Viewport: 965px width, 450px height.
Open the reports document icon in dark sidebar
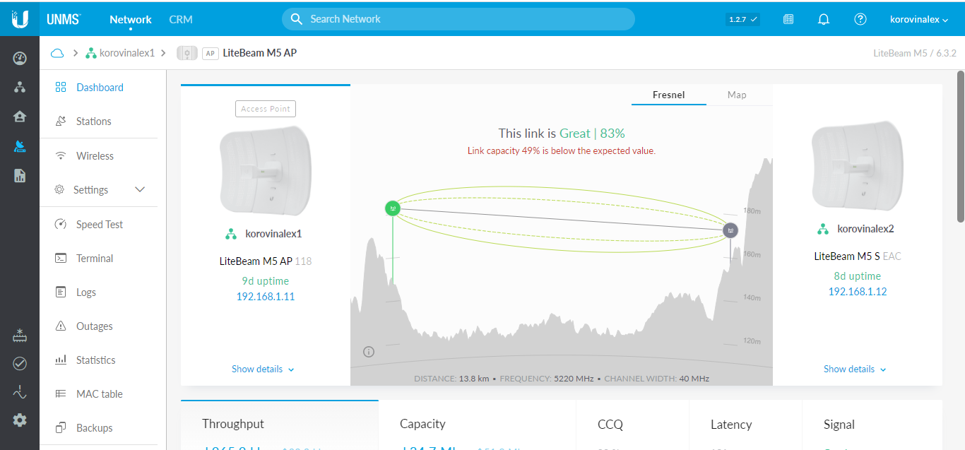point(20,176)
